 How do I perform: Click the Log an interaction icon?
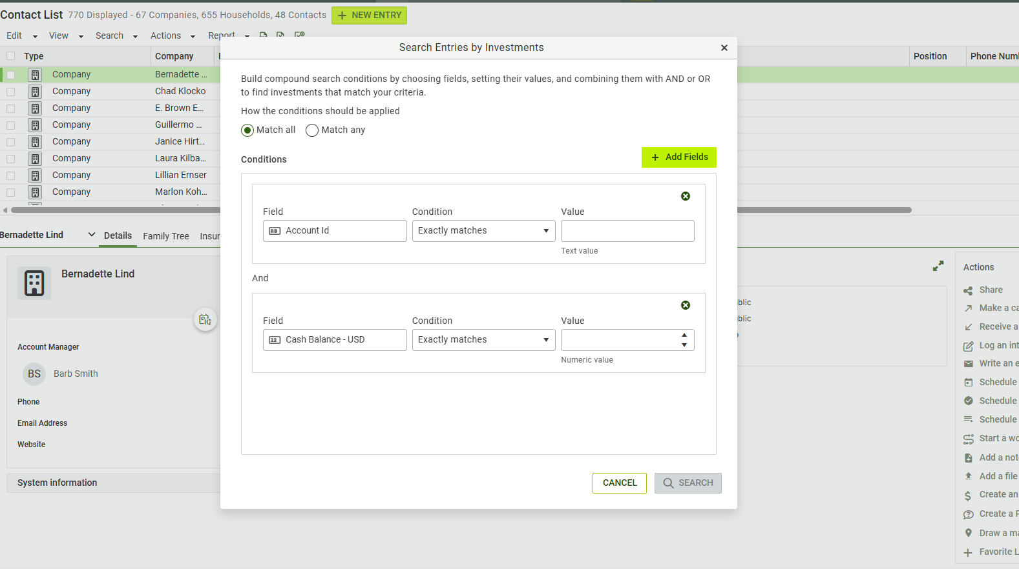pos(968,346)
